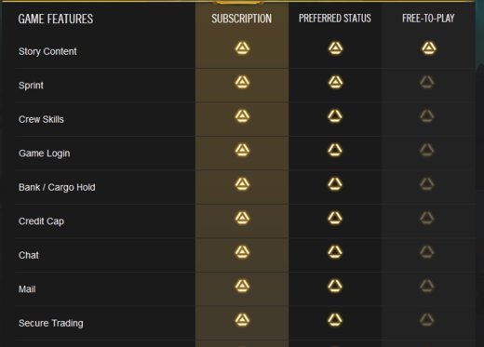Select the Preferred Status column header
Screen dimensions: 484x347
click(x=335, y=19)
